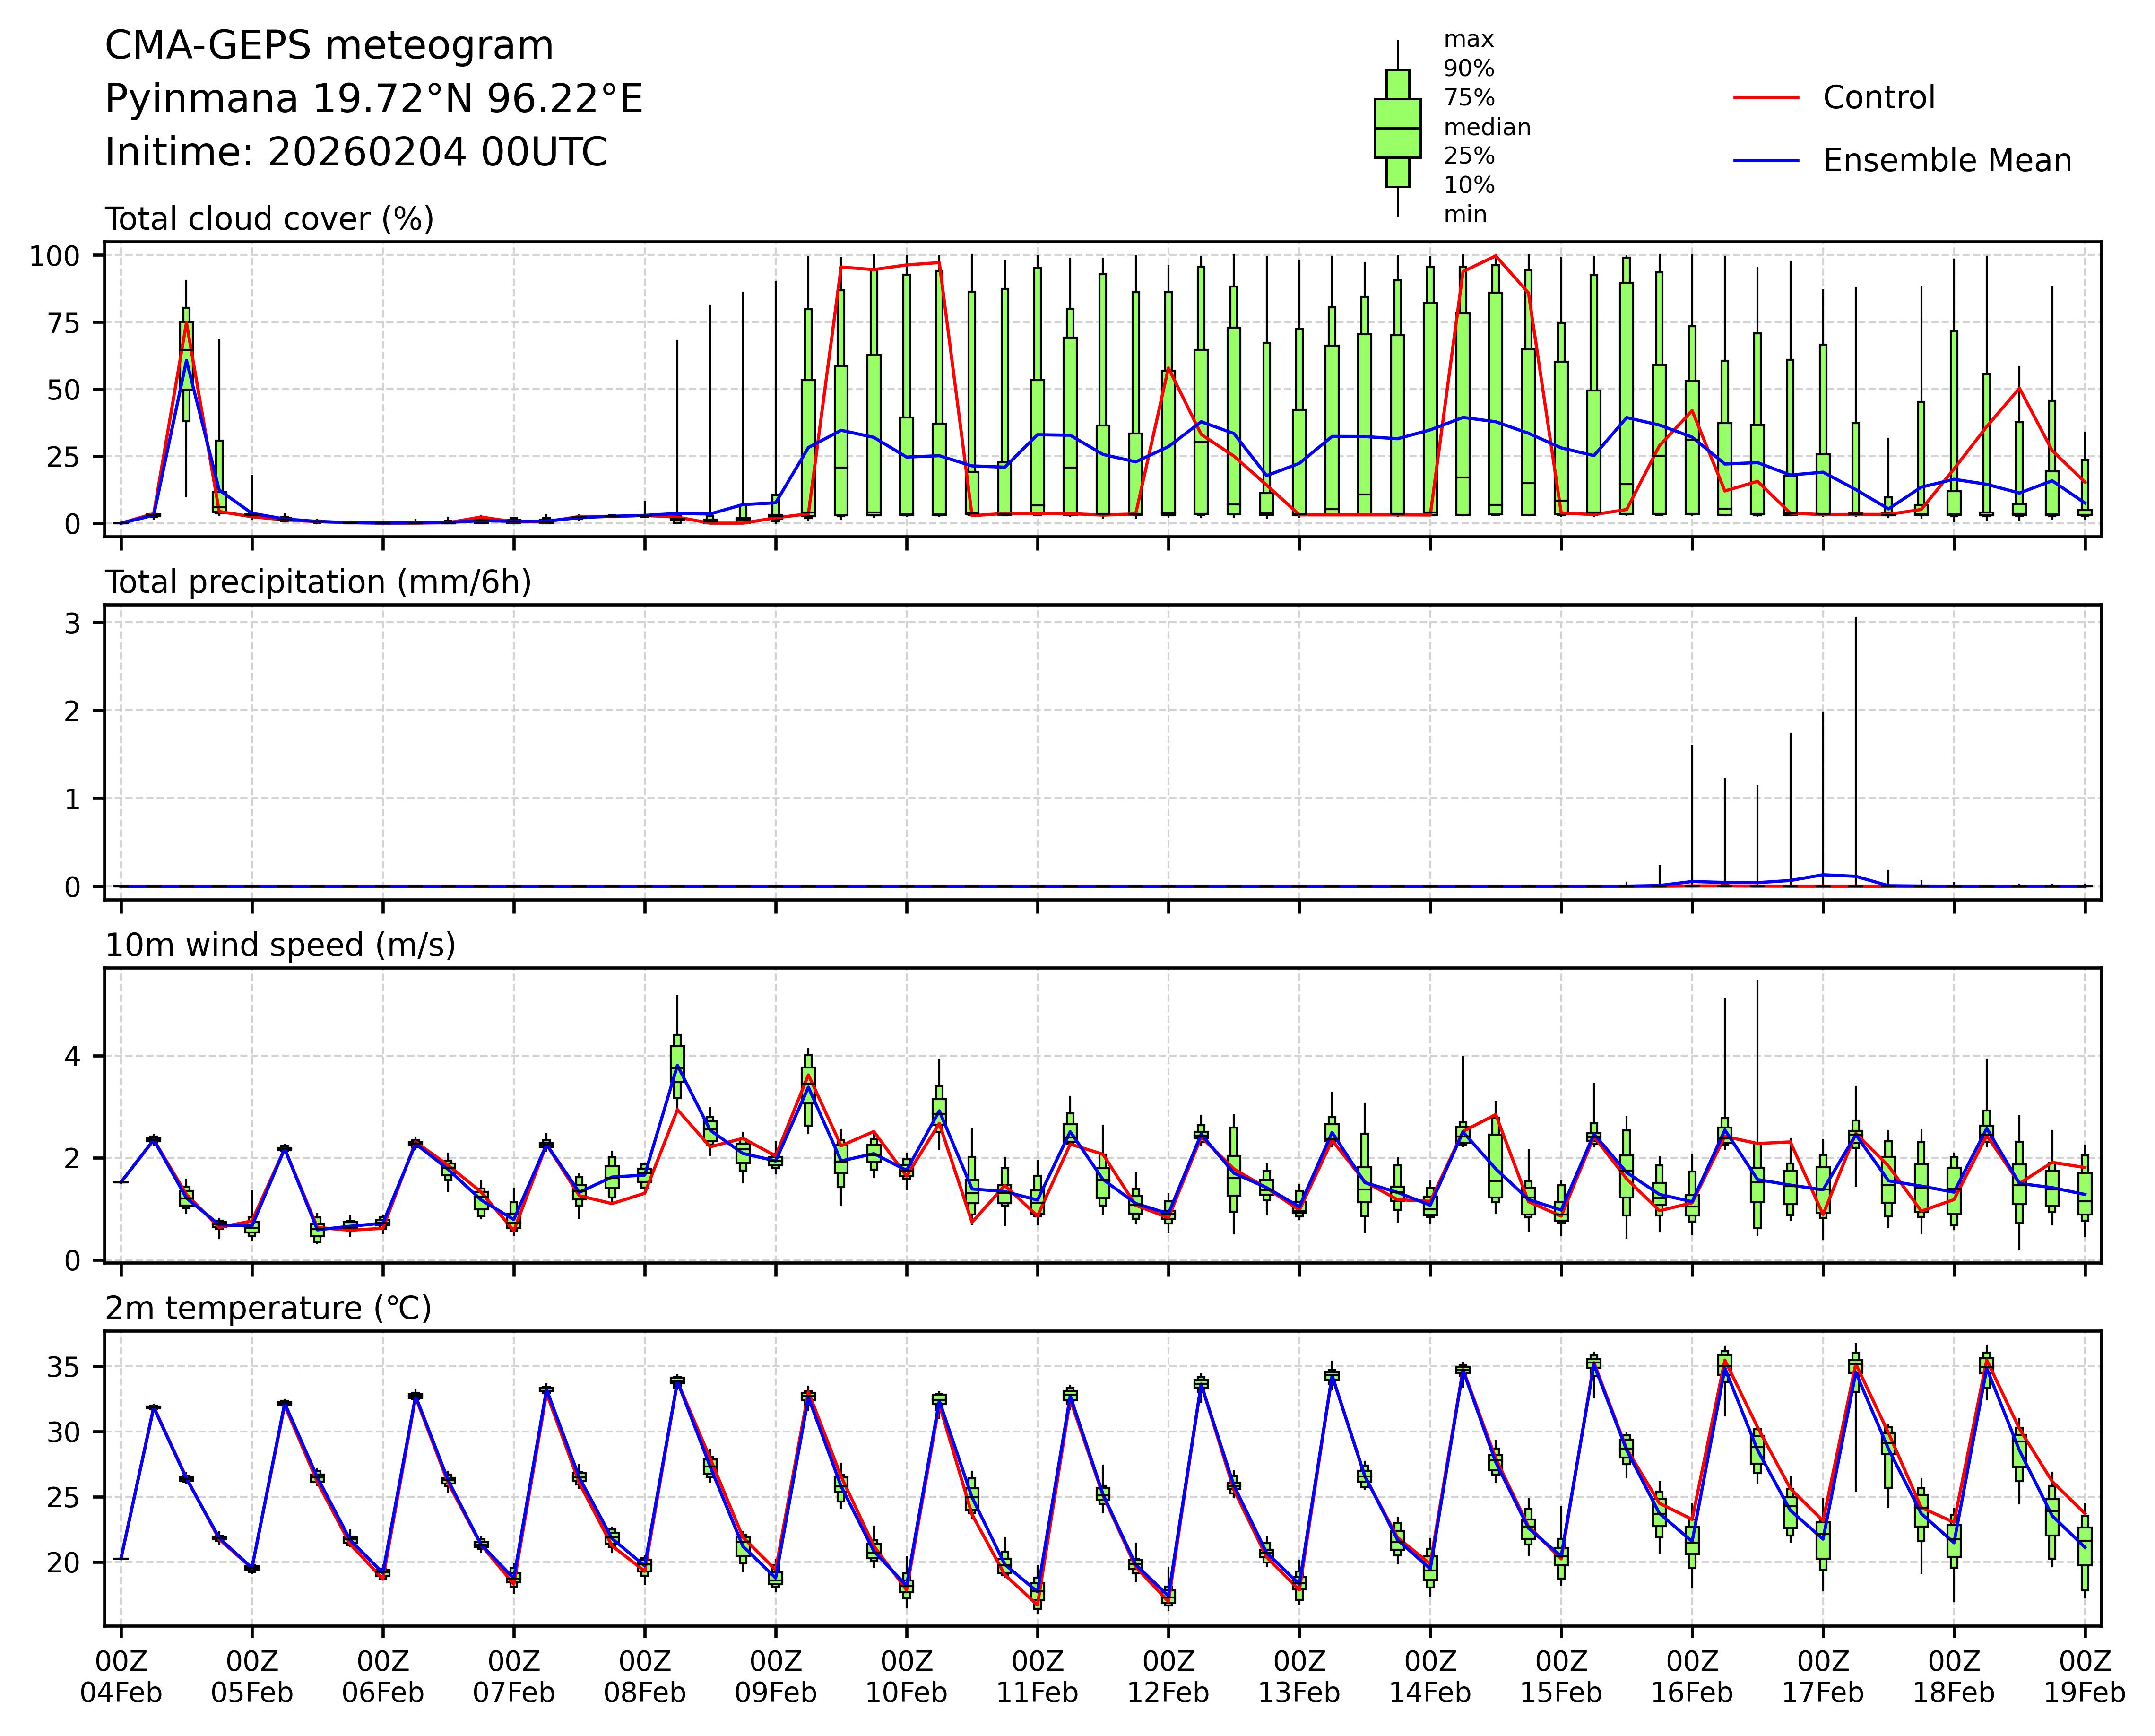Click the 2m temperature panel title

pos(268,1308)
